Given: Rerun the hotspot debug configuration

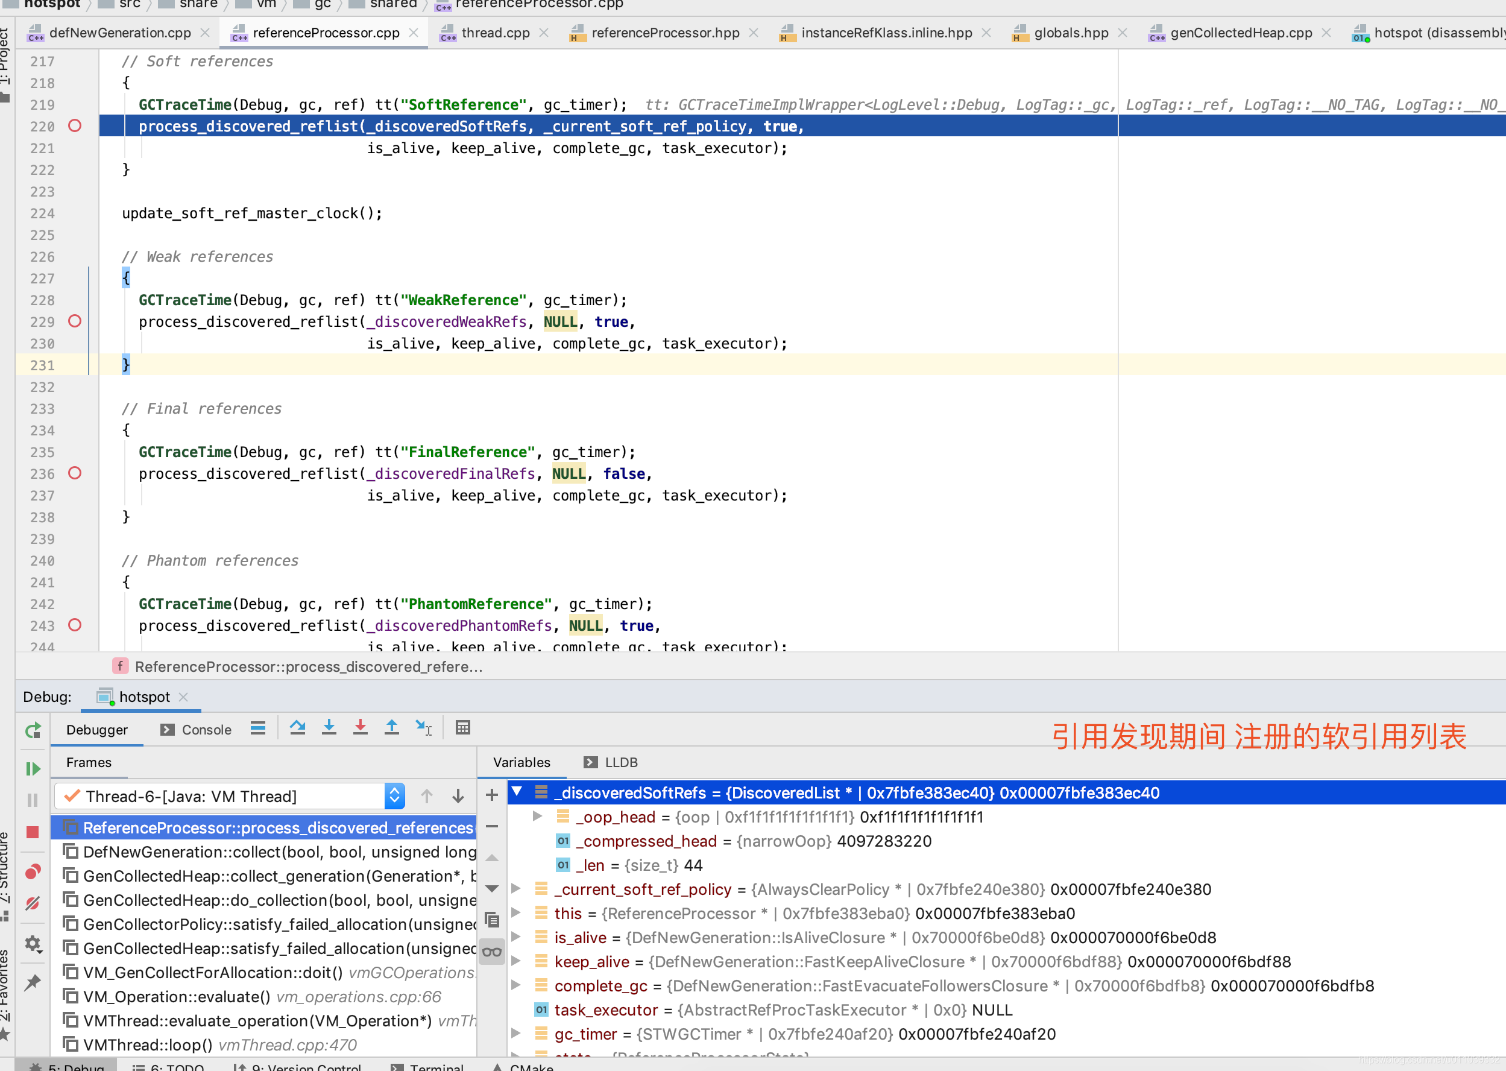Looking at the screenshot, I should [x=33, y=730].
